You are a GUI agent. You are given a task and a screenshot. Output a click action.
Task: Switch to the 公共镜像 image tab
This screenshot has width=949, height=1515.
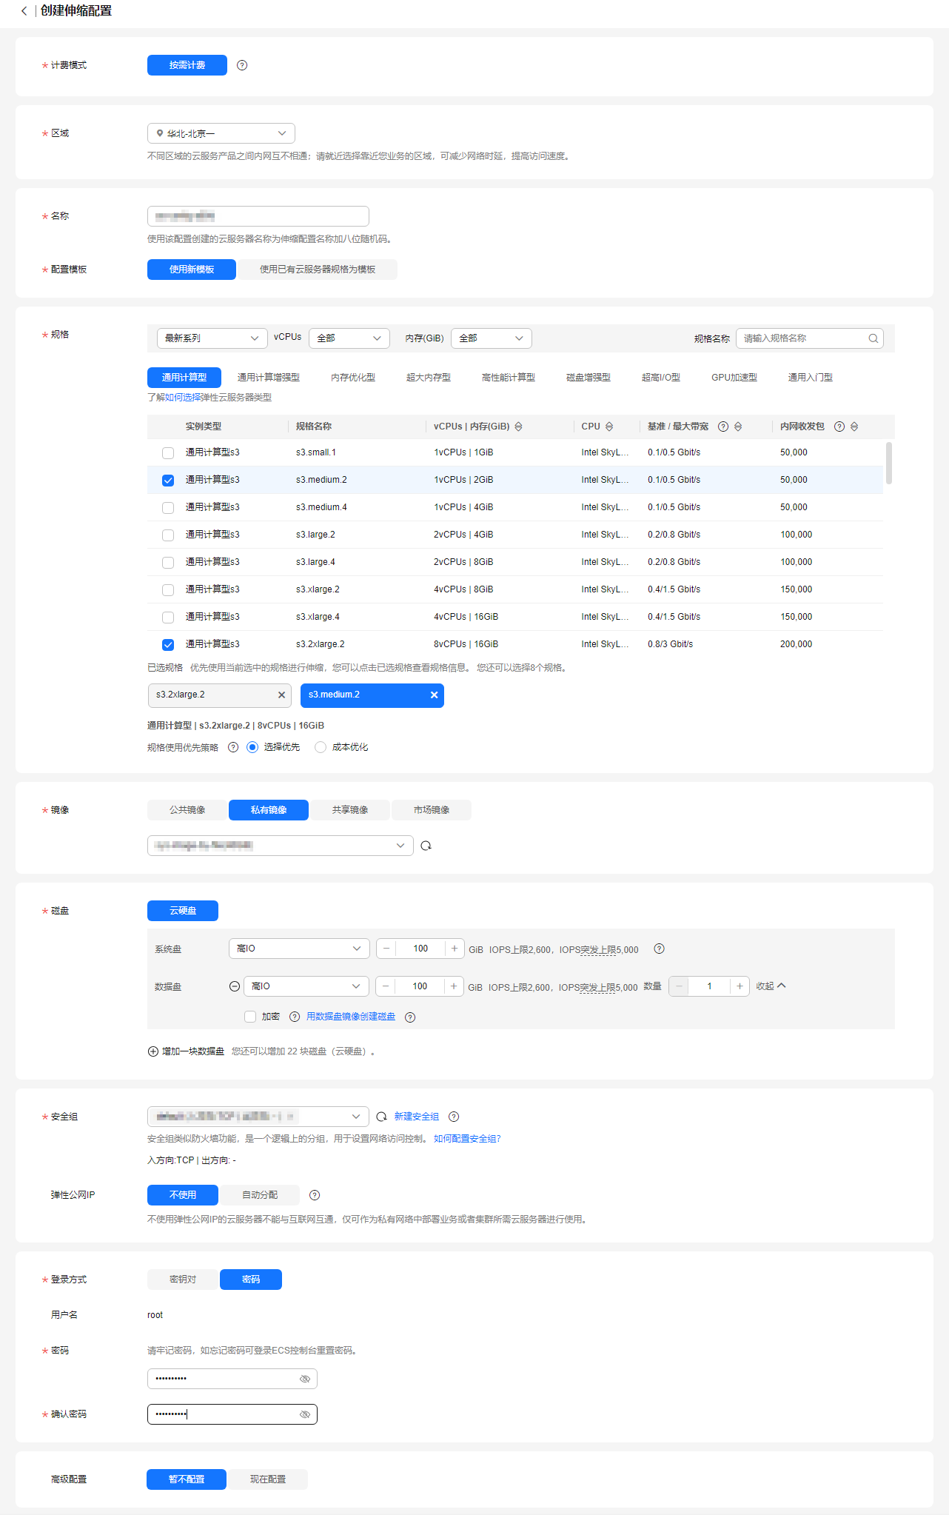click(x=187, y=810)
